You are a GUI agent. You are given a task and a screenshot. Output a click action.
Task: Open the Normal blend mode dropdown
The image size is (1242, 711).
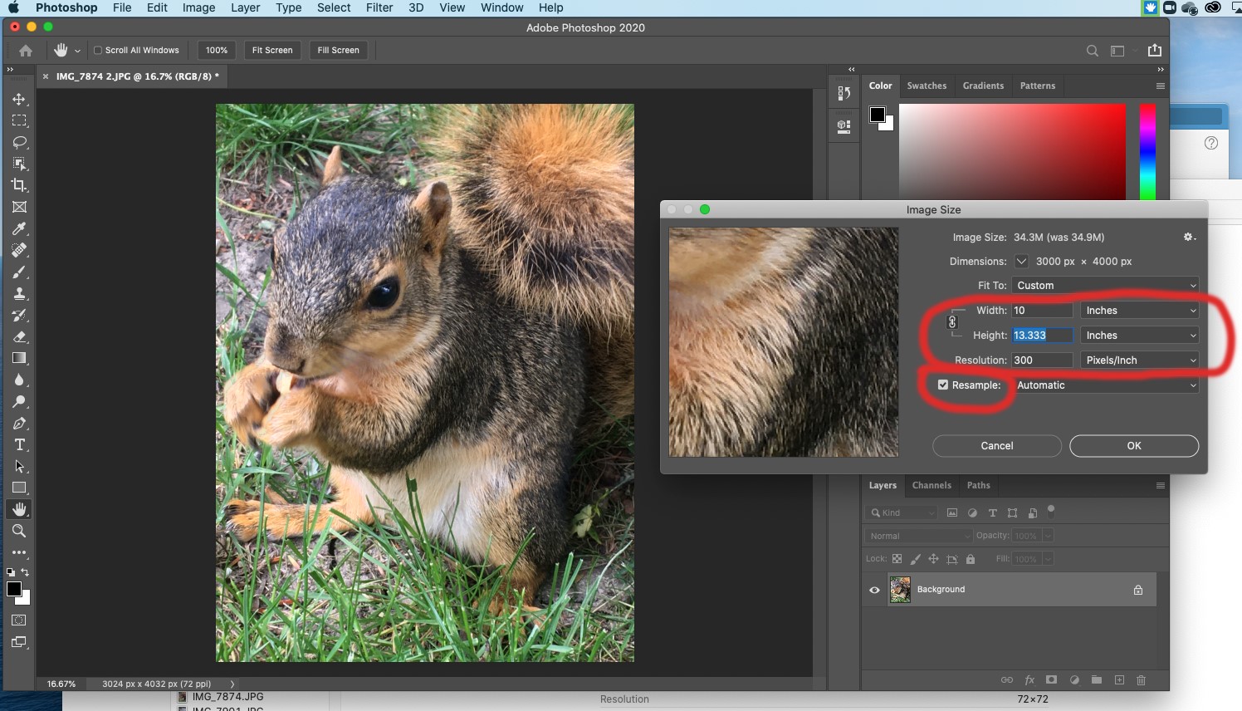point(917,536)
